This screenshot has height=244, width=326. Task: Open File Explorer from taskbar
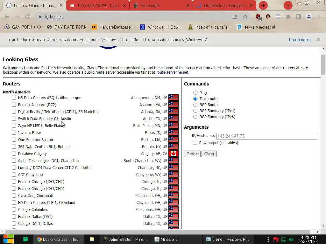92,239
